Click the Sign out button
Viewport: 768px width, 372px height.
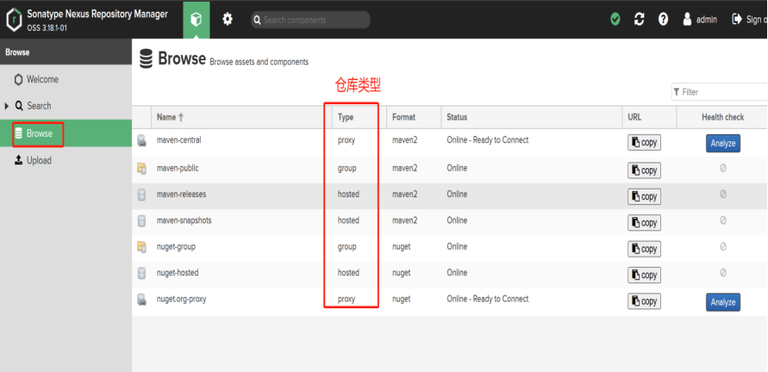(749, 19)
